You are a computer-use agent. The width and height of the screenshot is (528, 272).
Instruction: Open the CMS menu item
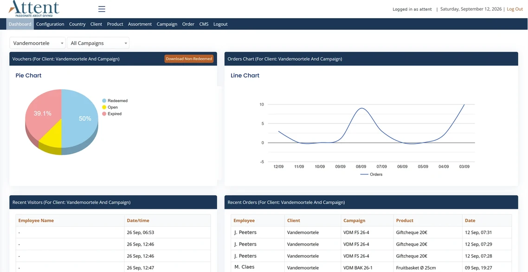204,24
